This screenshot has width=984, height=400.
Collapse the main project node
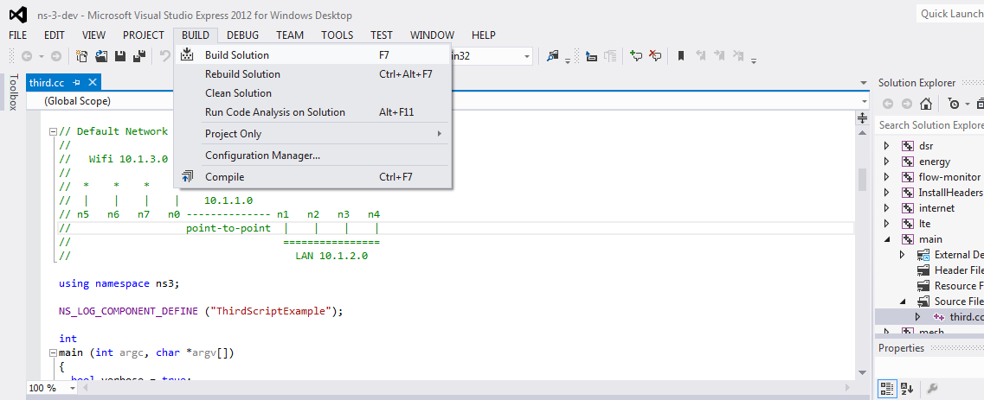point(887,239)
